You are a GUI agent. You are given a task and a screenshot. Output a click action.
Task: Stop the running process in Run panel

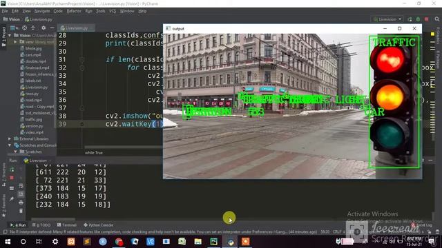[x=12, y=178]
